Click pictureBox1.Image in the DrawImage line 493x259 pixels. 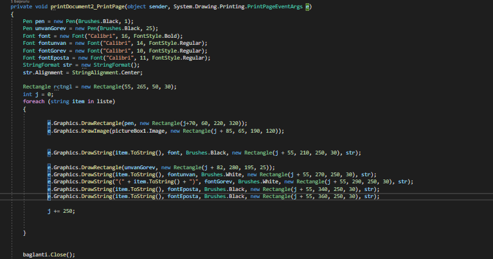pos(138,131)
